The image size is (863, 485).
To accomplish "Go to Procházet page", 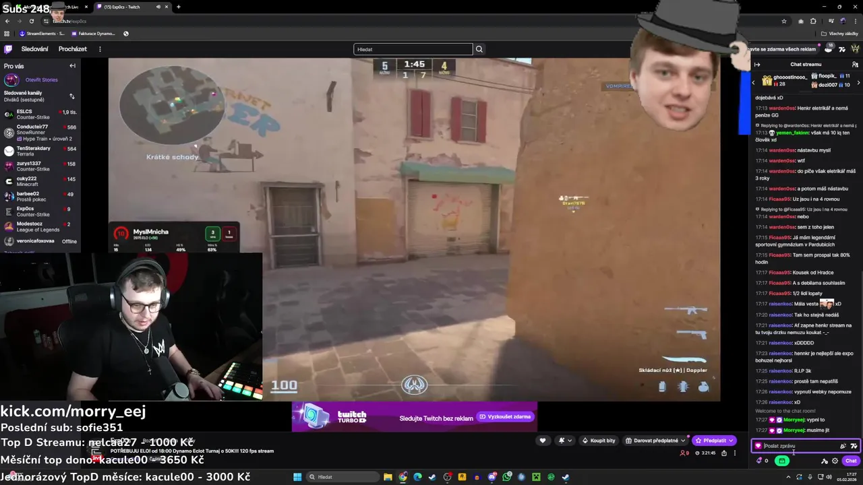I will click(72, 49).
